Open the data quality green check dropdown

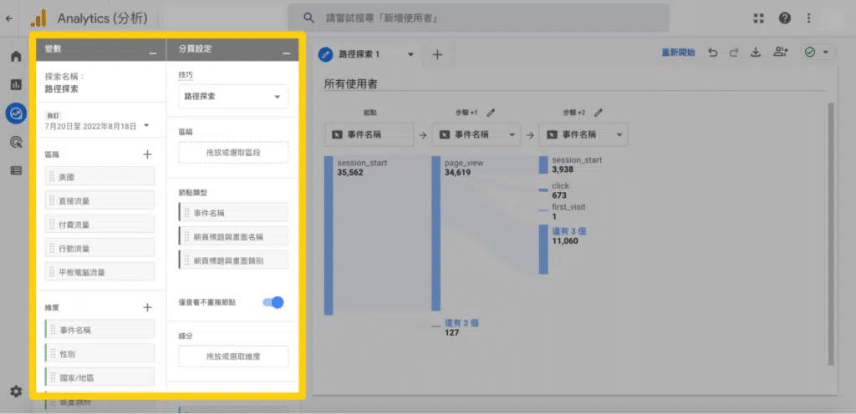click(x=818, y=53)
